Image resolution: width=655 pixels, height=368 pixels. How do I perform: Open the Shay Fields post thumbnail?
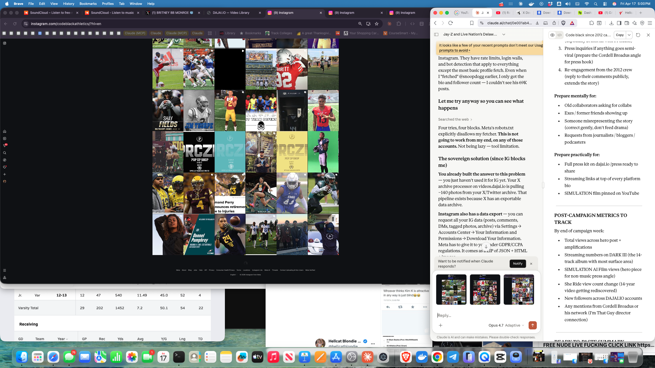(x=168, y=110)
